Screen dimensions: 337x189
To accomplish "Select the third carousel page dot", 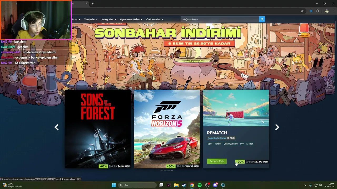I will 168,171.
